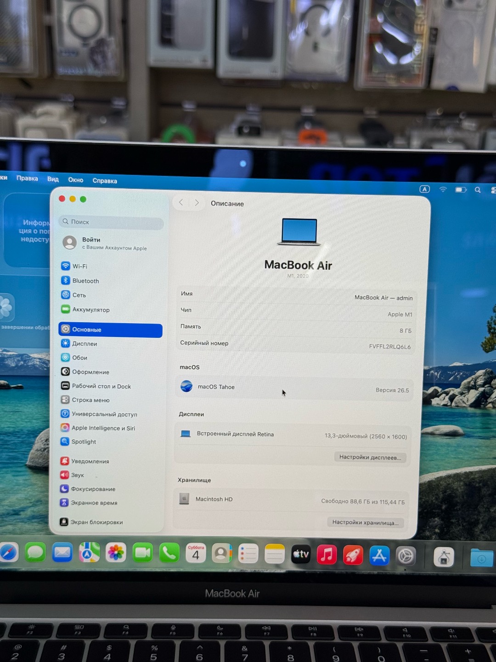The height and width of the screenshot is (662, 496).
Task: Open Calendar app in the Dock
Action: tap(196, 554)
